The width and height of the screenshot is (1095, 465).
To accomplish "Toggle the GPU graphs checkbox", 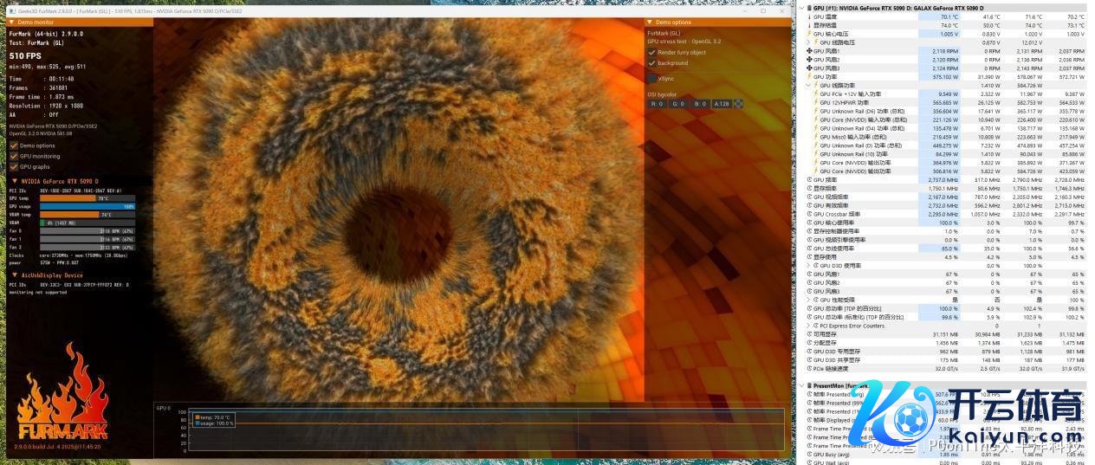I will click(13, 166).
